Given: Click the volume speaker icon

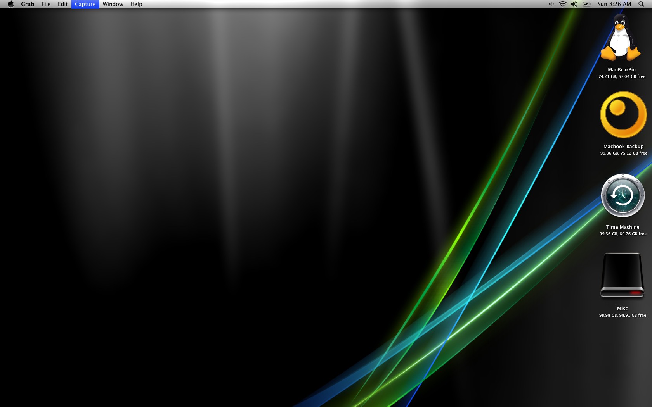Looking at the screenshot, I should click(x=574, y=4).
